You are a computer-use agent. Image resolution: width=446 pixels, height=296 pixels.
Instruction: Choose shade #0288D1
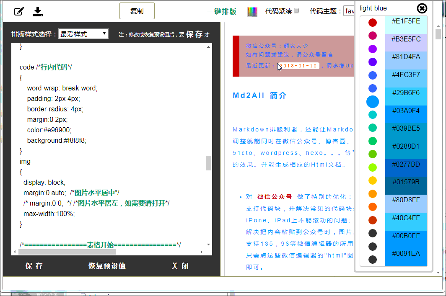click(406, 150)
